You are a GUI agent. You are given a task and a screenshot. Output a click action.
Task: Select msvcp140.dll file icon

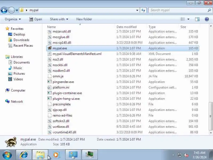click(x=50, y=43)
